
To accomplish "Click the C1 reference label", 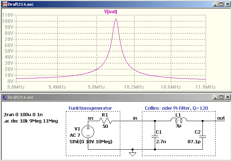I will pyautogui.click(x=159, y=132).
